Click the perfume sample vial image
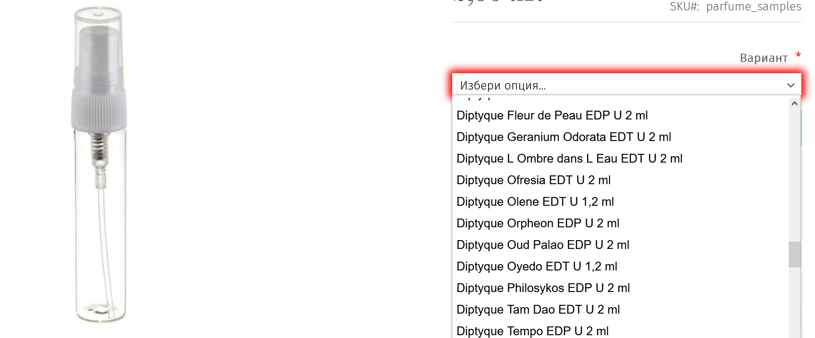This screenshot has width=815, height=338. (99, 164)
